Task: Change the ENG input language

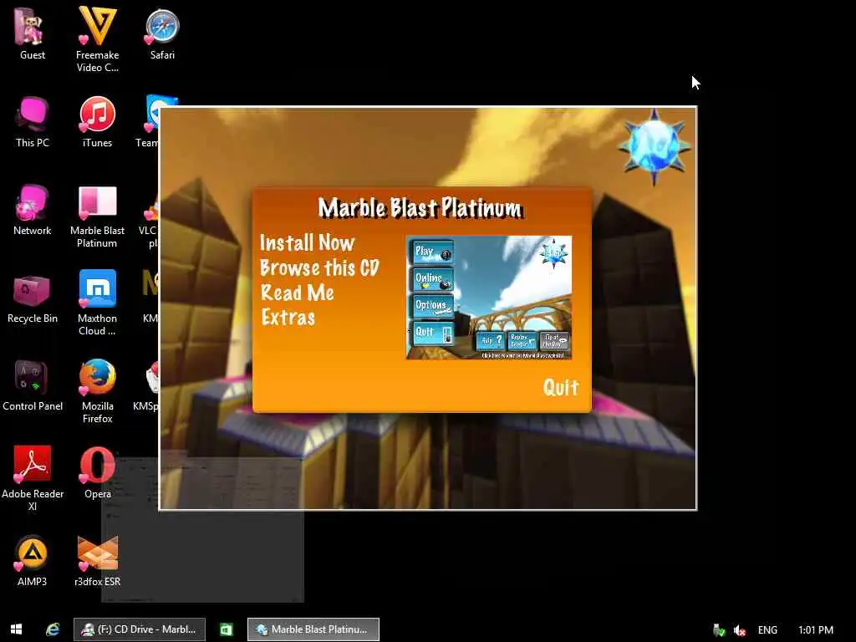Action: click(767, 630)
